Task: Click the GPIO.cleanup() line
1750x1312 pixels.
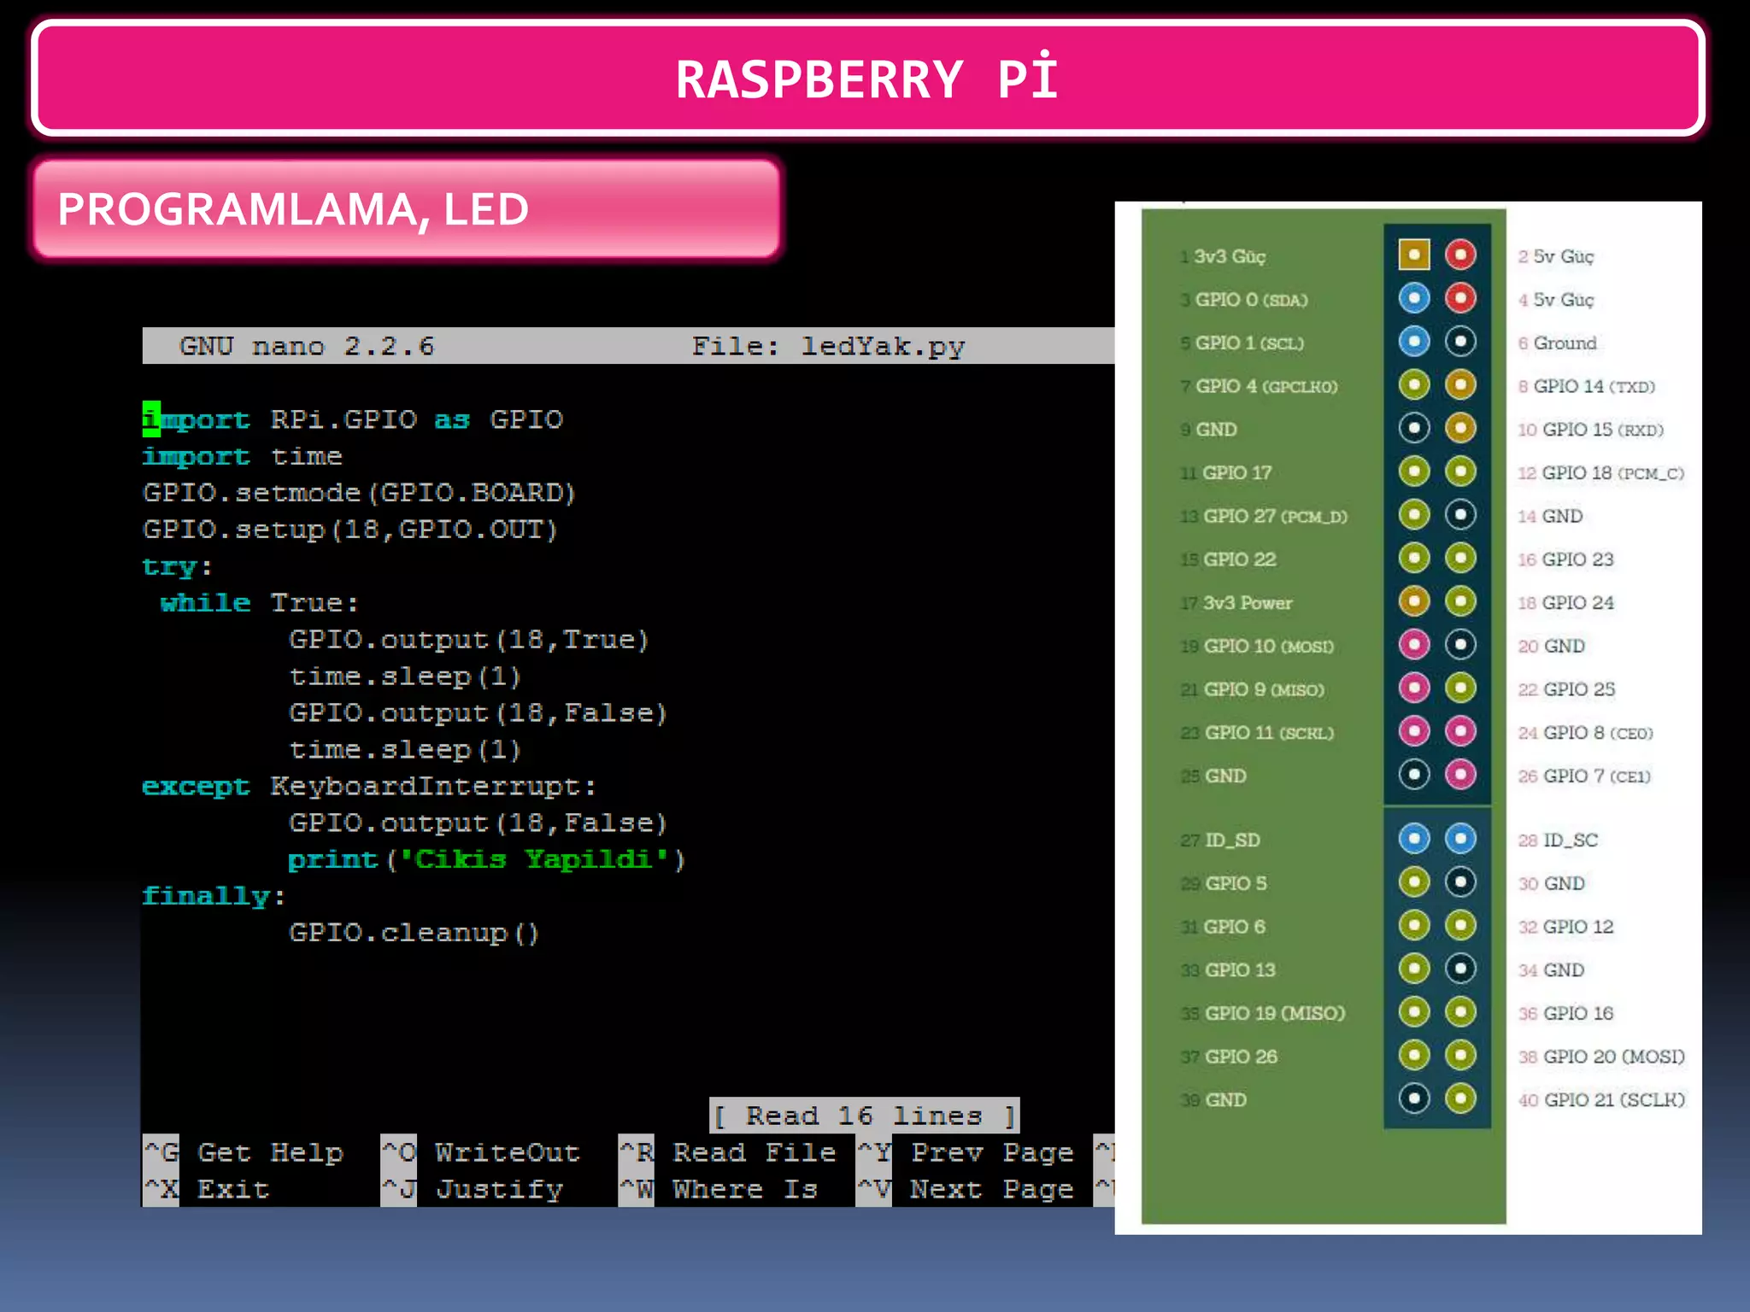Action: (414, 933)
